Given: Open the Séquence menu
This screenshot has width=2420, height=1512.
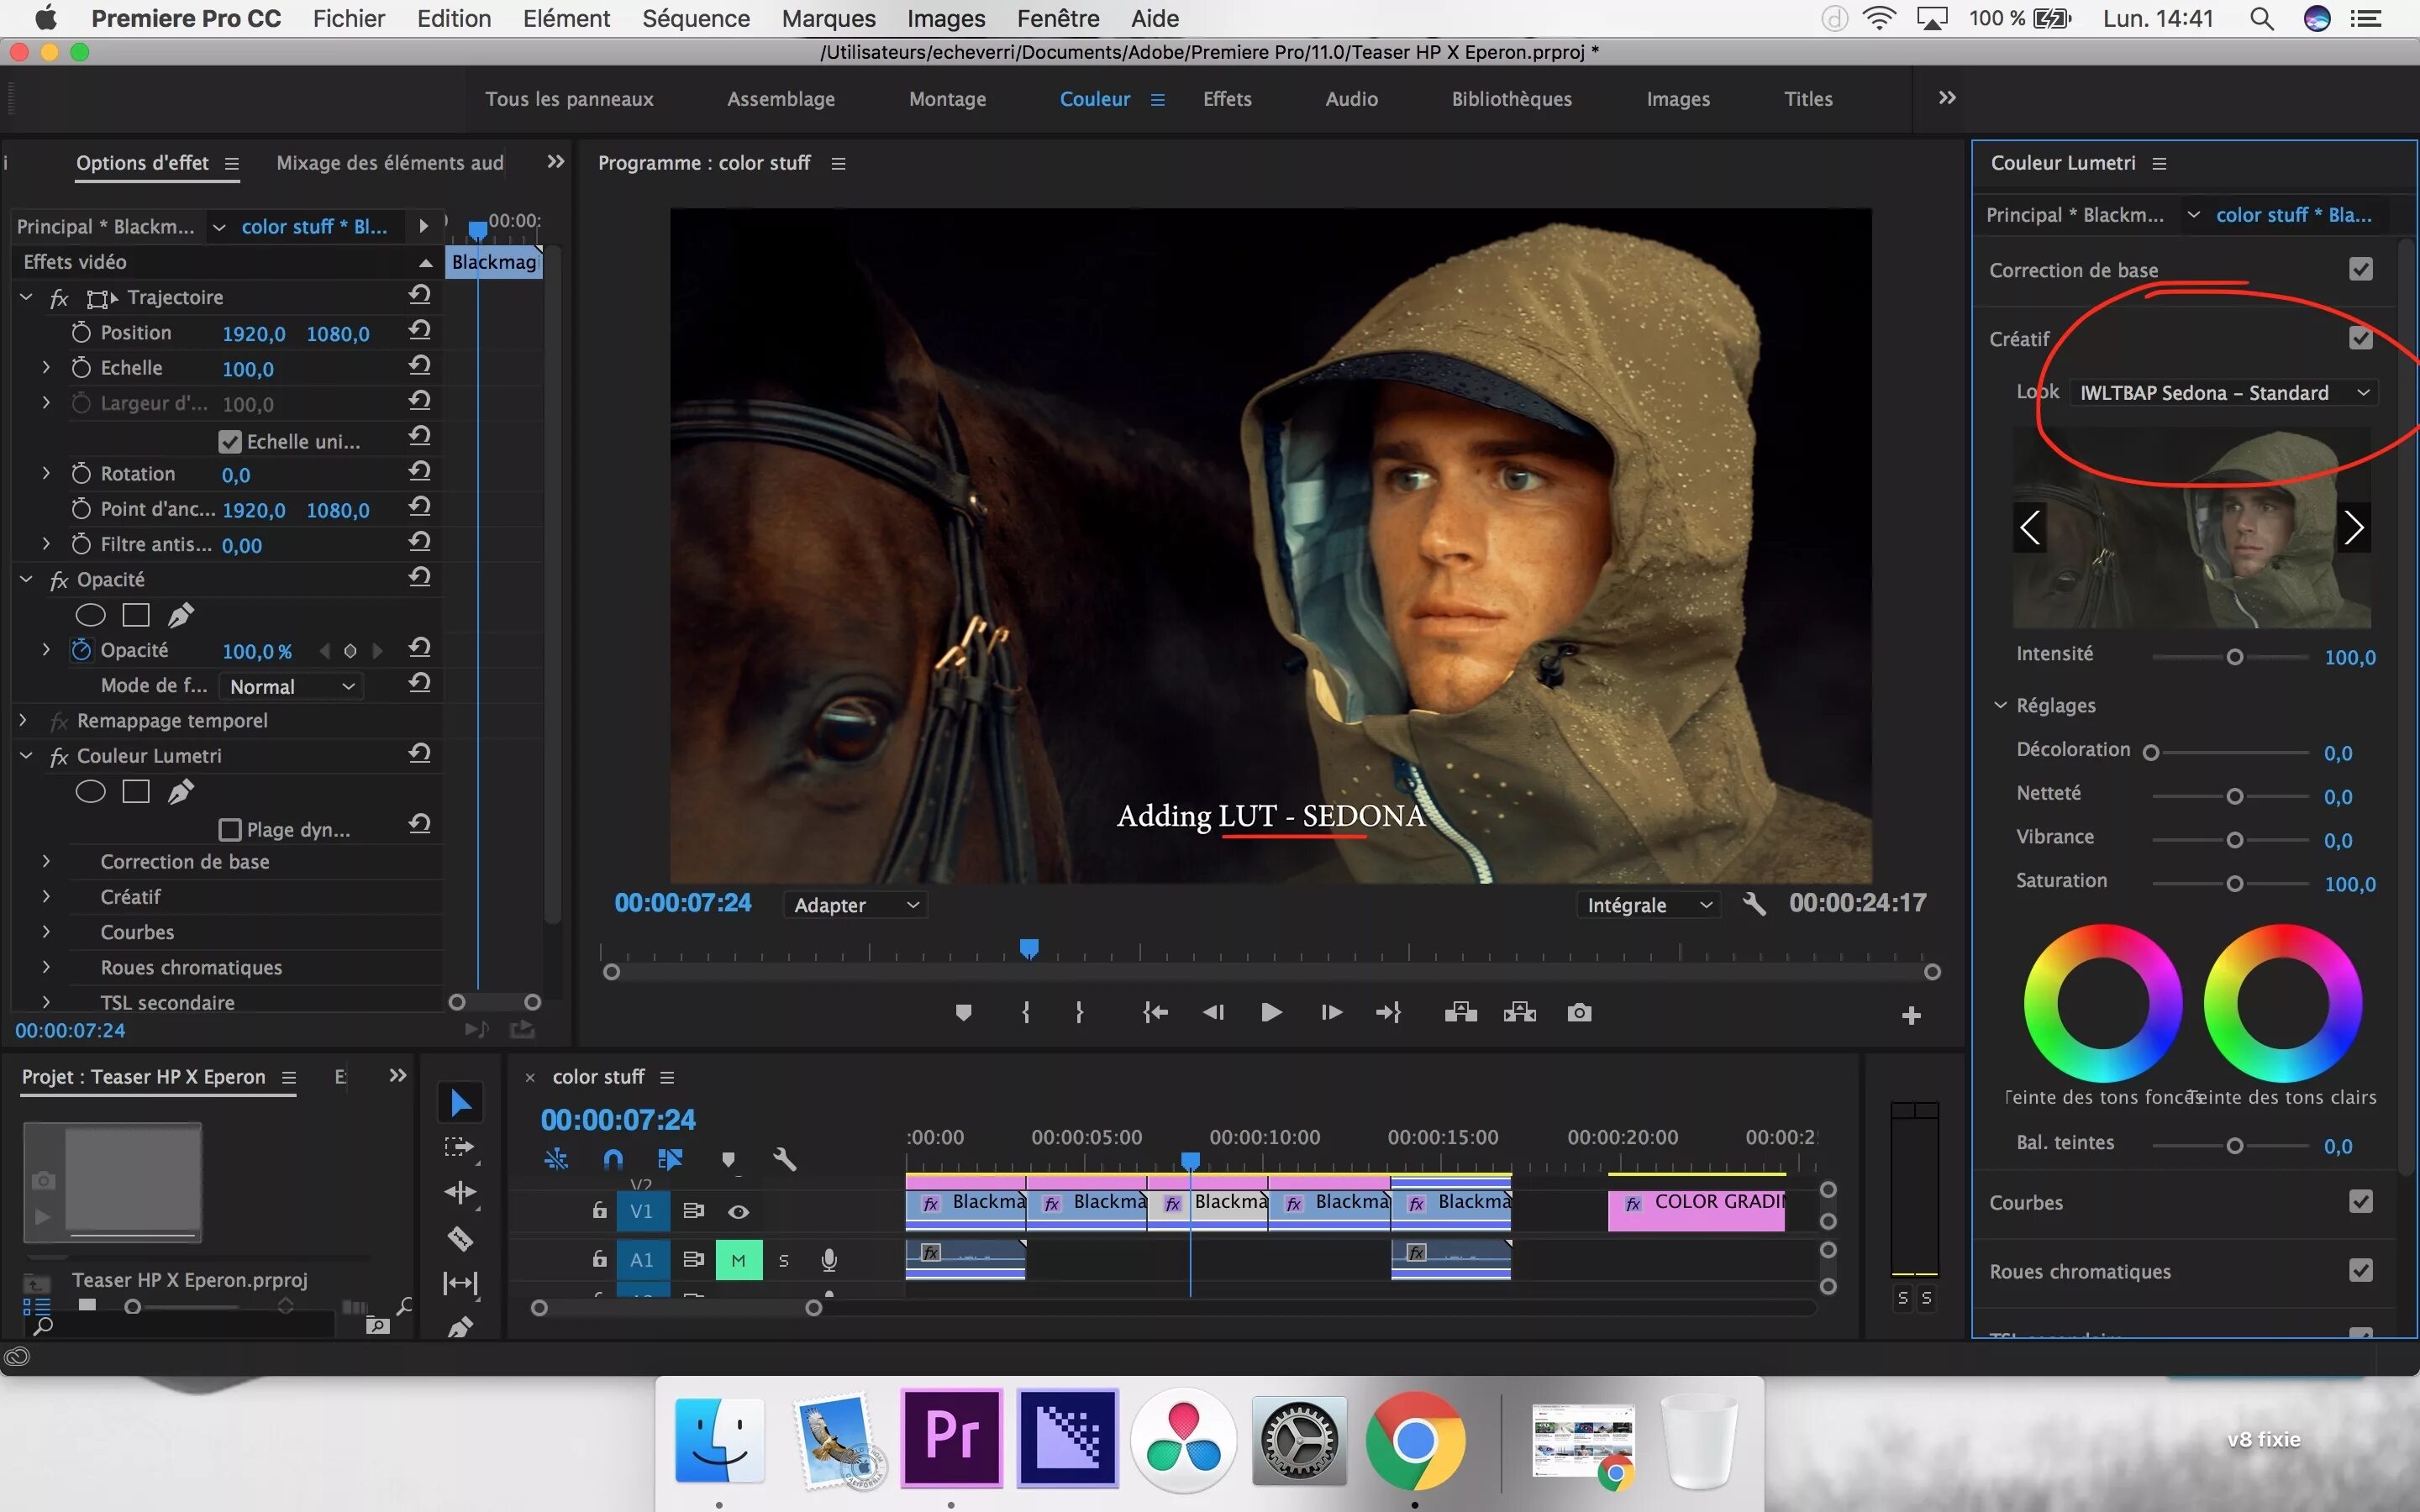Looking at the screenshot, I should (695, 18).
